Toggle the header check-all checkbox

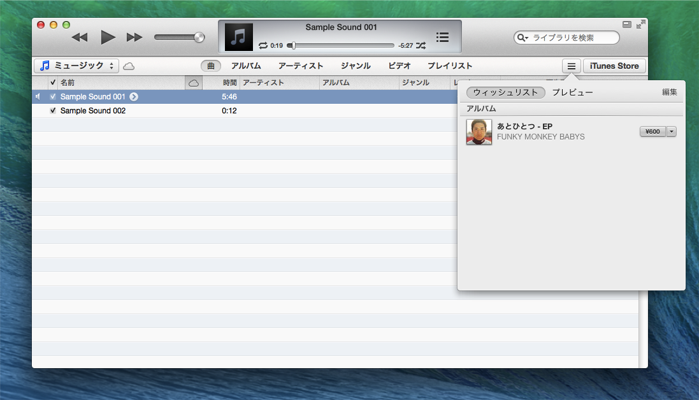tap(53, 82)
